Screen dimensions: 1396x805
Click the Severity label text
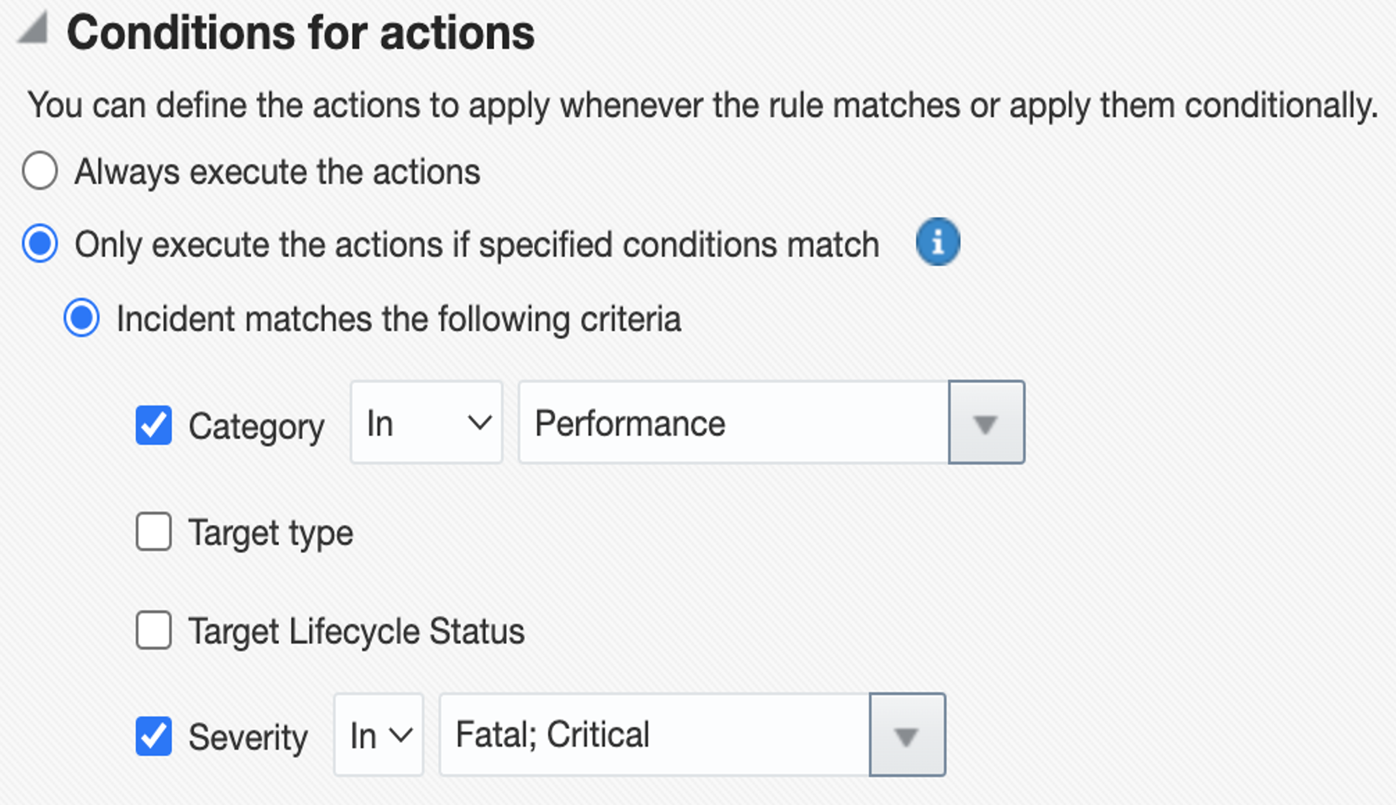248,738
